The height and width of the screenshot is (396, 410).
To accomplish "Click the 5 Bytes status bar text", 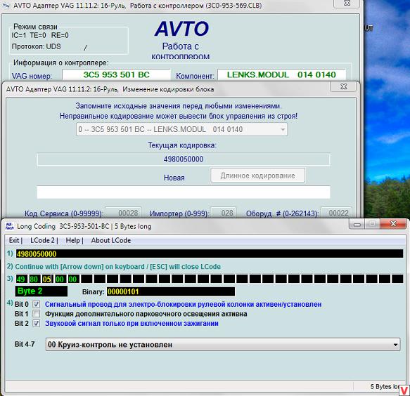I will point(385,387).
